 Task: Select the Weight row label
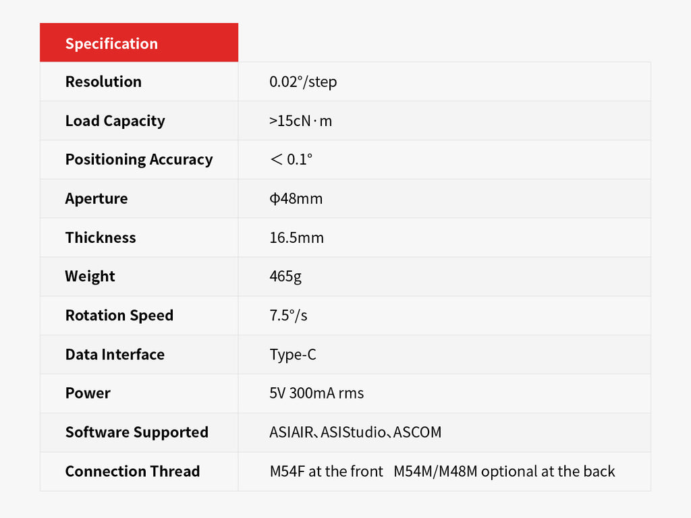click(90, 277)
